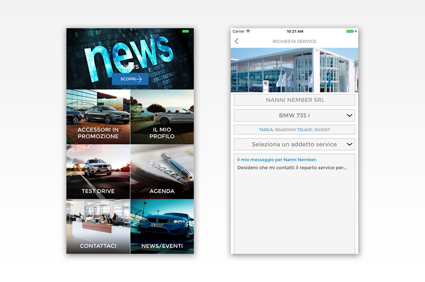This screenshot has width=425, height=282.
Task: Tap the battery icon beside 10:21 AM
Action: click(351, 31)
